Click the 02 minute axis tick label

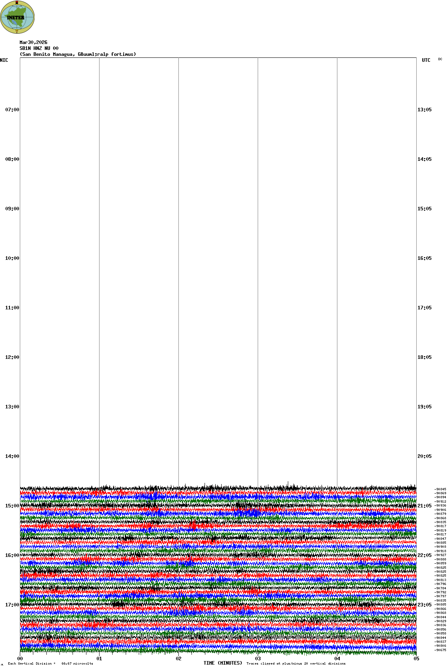click(x=179, y=659)
